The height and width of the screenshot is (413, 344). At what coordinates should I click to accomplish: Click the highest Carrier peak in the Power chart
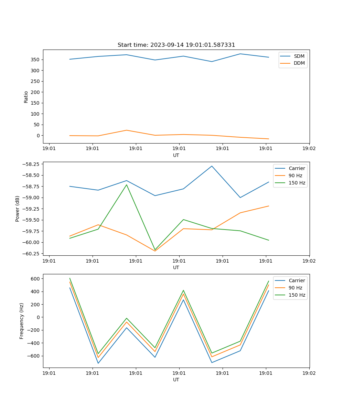(212, 166)
